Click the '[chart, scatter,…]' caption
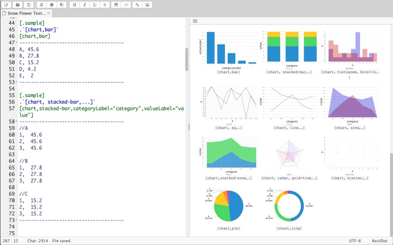 (350, 178)
